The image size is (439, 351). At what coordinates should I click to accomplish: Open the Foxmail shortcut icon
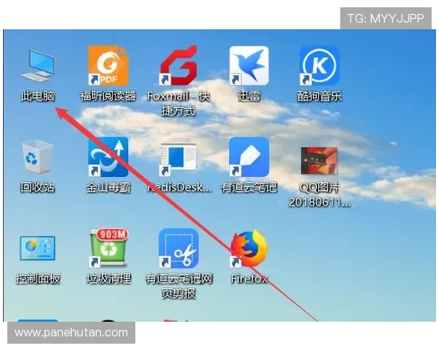click(179, 66)
